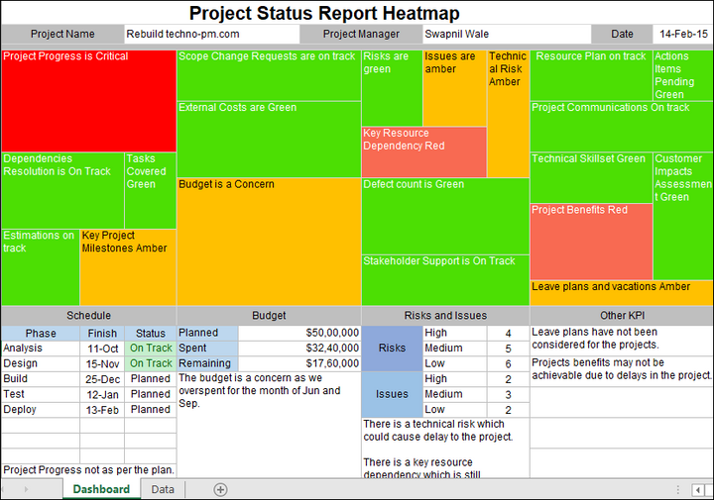Image resolution: width=714 pixels, height=500 pixels.
Task: Select Leave plans have not been considered note
Action: (595, 339)
